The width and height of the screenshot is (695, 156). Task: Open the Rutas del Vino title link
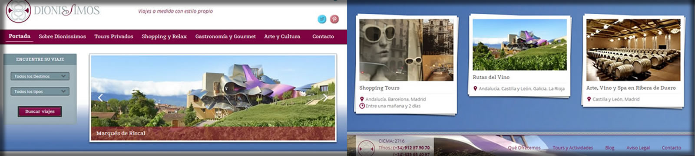point(491,77)
